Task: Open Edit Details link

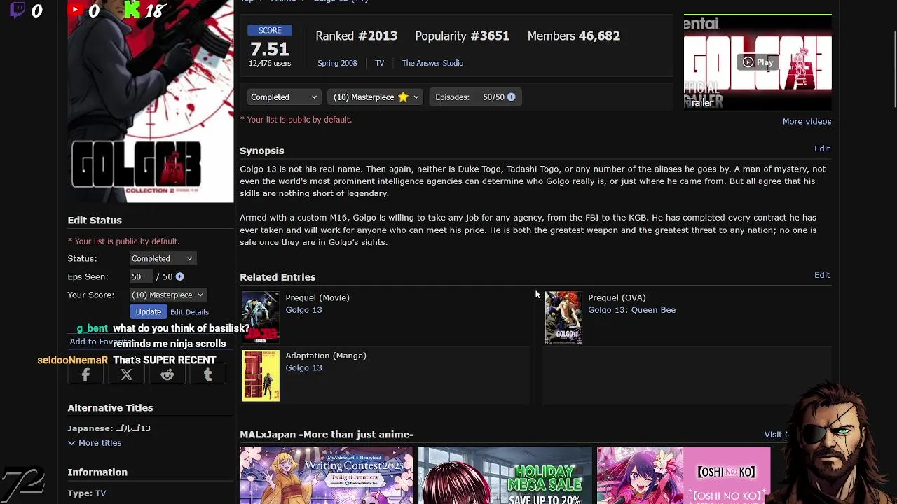Action: 189,312
